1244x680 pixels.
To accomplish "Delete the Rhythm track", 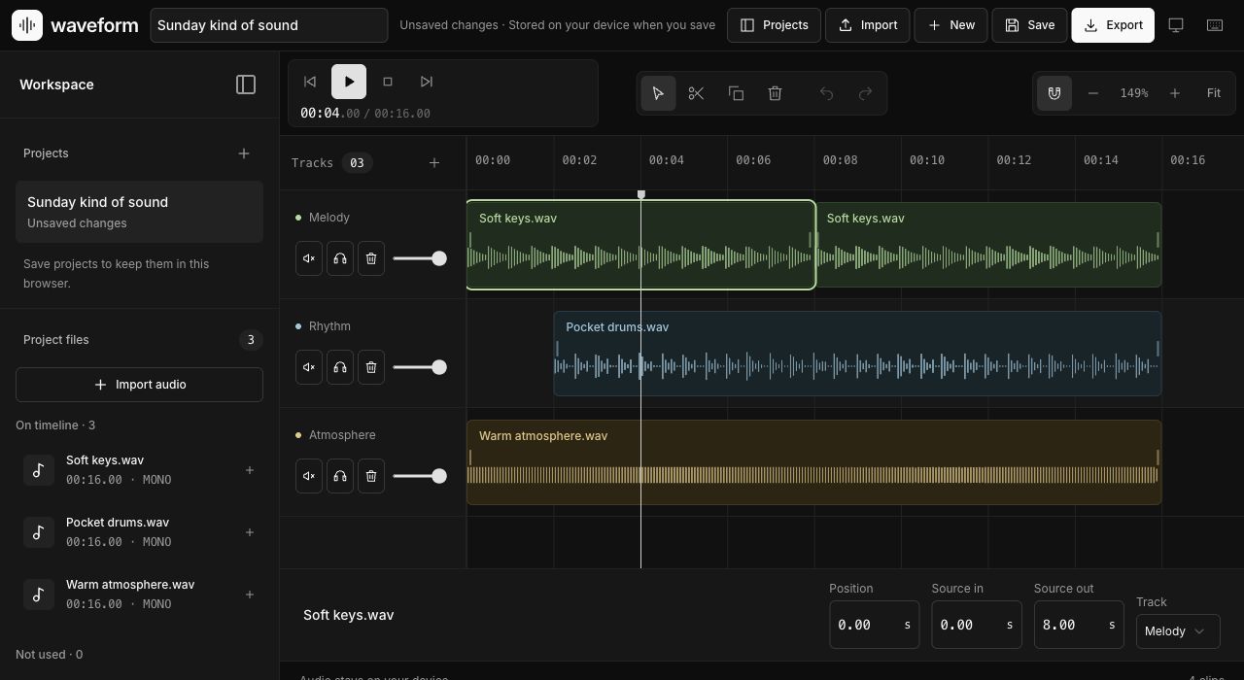I will point(371,367).
